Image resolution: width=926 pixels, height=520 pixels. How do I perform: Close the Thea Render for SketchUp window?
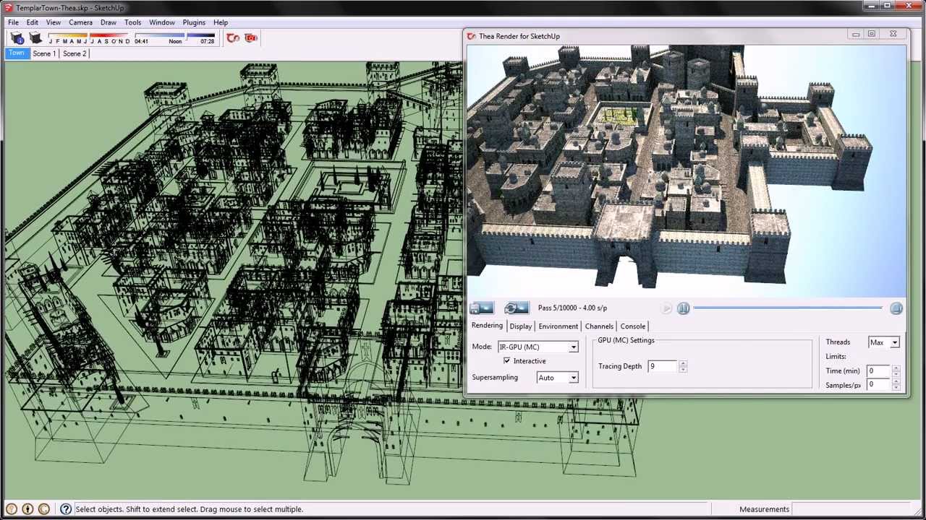(893, 34)
